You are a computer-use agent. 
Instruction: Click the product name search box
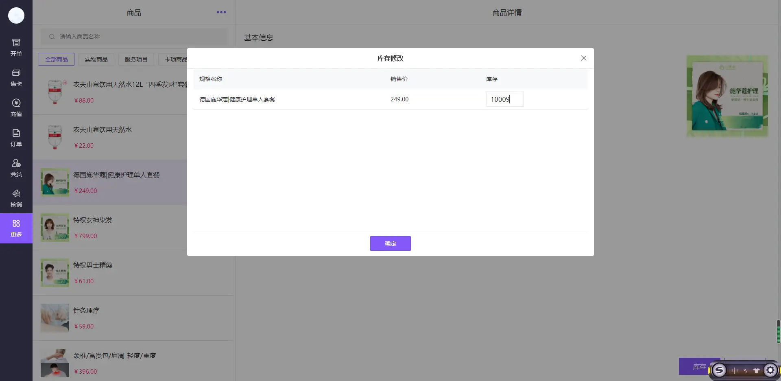click(x=138, y=37)
